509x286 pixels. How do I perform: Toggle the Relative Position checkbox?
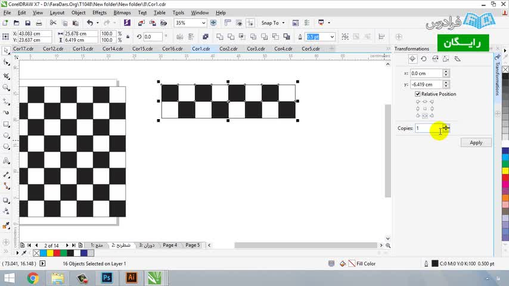click(x=417, y=94)
